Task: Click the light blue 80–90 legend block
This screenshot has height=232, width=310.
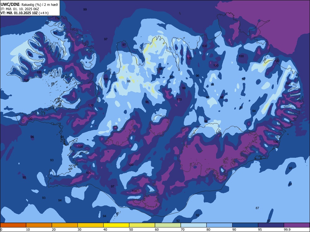Action: 219,225
